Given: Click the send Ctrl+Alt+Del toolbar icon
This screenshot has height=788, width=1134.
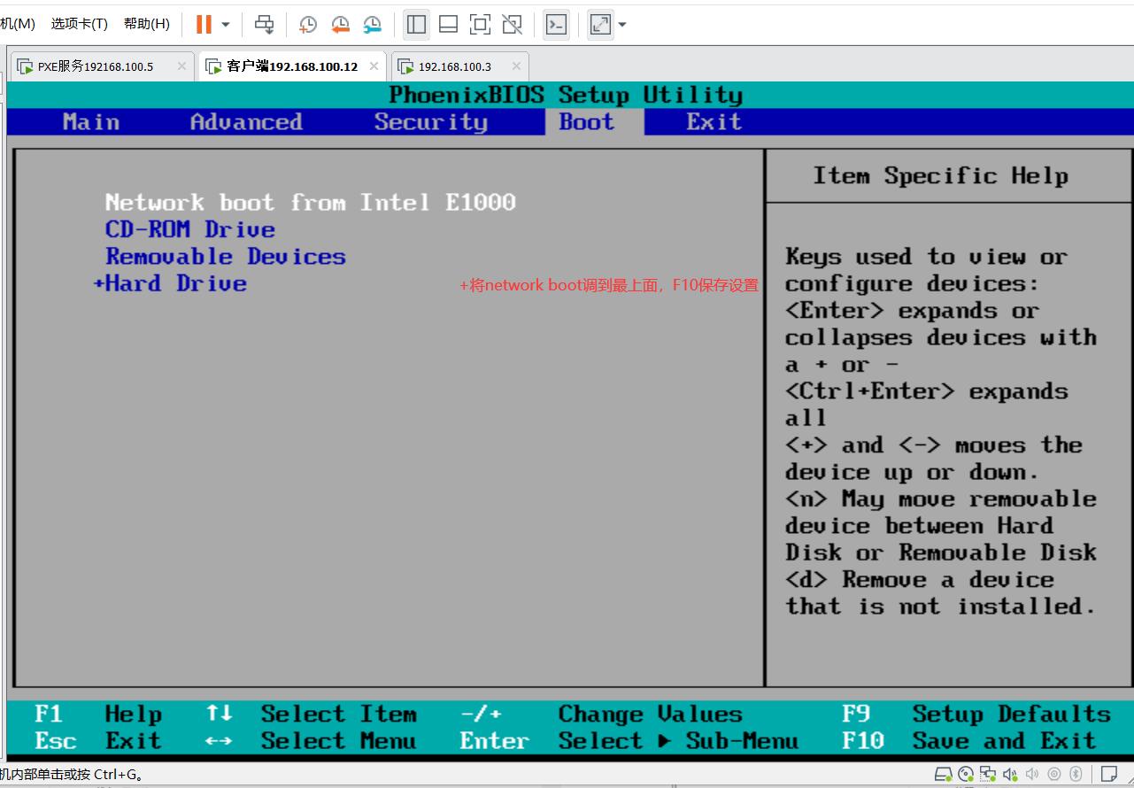Looking at the screenshot, I should (264, 24).
